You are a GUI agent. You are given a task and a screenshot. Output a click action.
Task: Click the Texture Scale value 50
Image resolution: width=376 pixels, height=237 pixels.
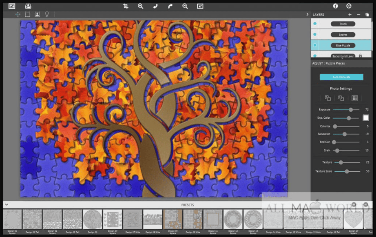[x=367, y=171]
